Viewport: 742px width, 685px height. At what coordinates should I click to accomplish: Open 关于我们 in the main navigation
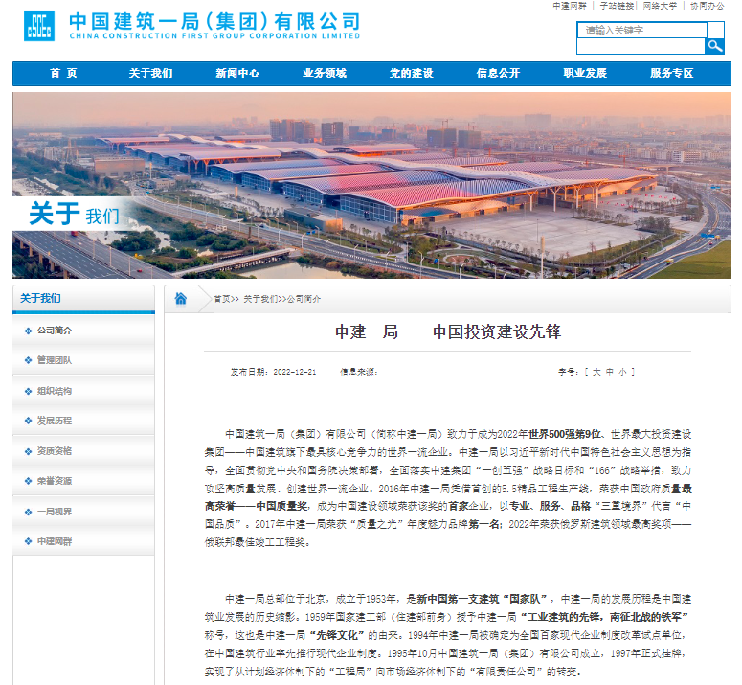(x=150, y=74)
